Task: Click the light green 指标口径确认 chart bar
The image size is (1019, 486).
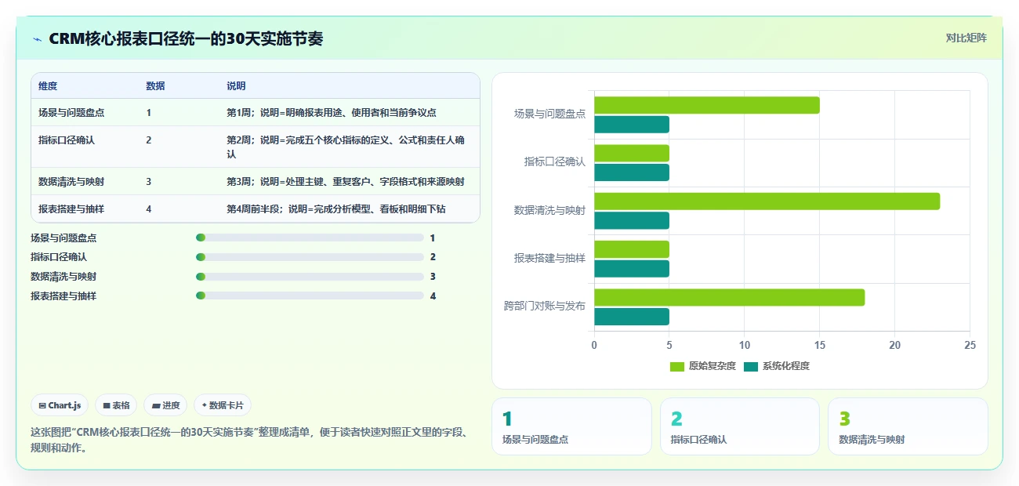Action: [x=632, y=153]
